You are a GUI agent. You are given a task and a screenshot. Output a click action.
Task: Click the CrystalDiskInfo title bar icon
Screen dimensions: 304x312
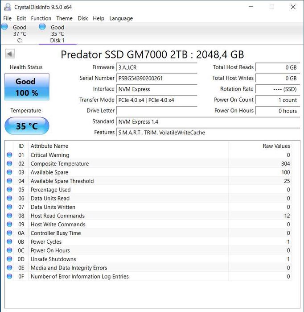[x=8, y=7]
